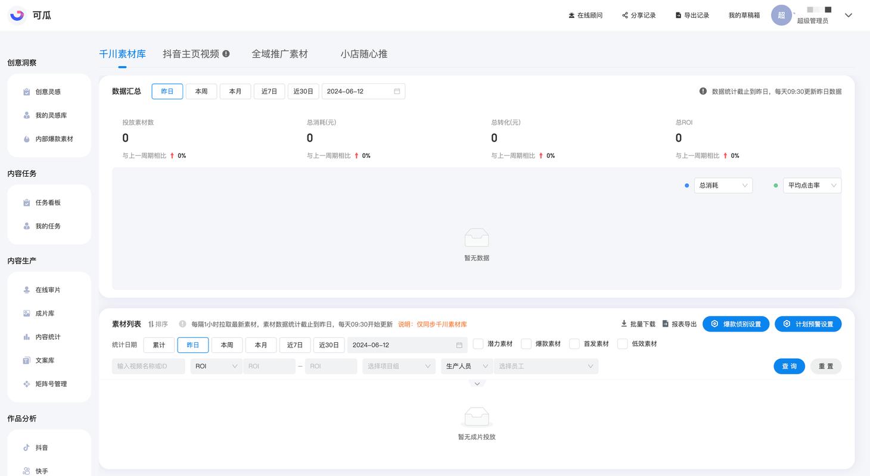This screenshot has height=476, width=870.
Task: Click 任务看板 sidebar icon
Action: tap(27, 202)
